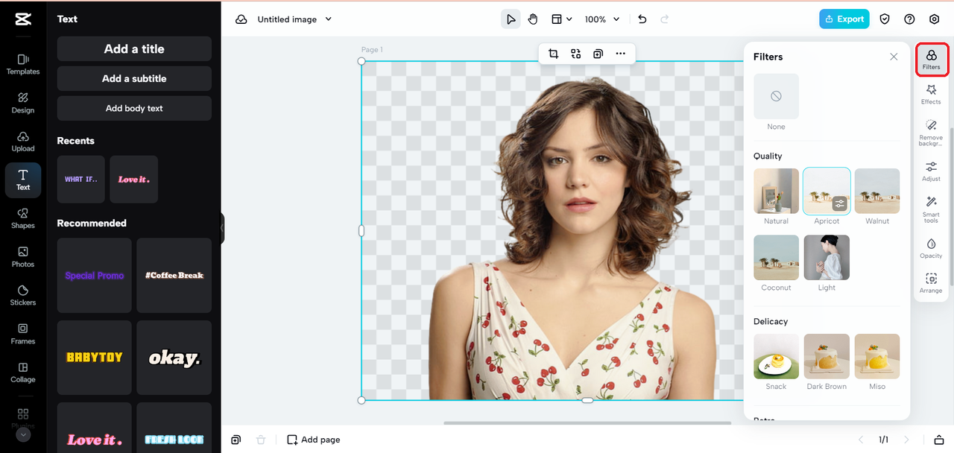Apply the Apricot quality filter thumbnail

[x=827, y=191]
